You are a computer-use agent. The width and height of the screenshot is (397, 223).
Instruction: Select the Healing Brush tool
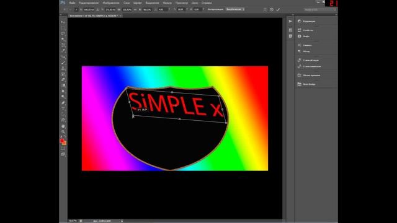point(63,57)
